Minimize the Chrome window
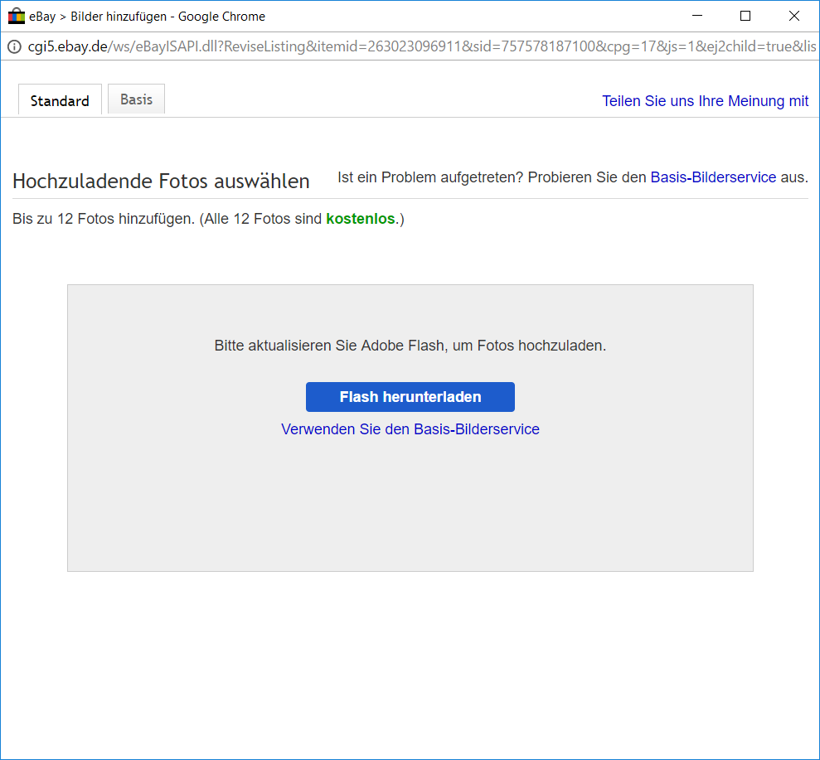 point(697,17)
